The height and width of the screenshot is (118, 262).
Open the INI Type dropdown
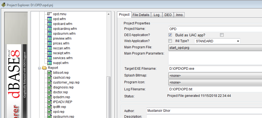217,41
